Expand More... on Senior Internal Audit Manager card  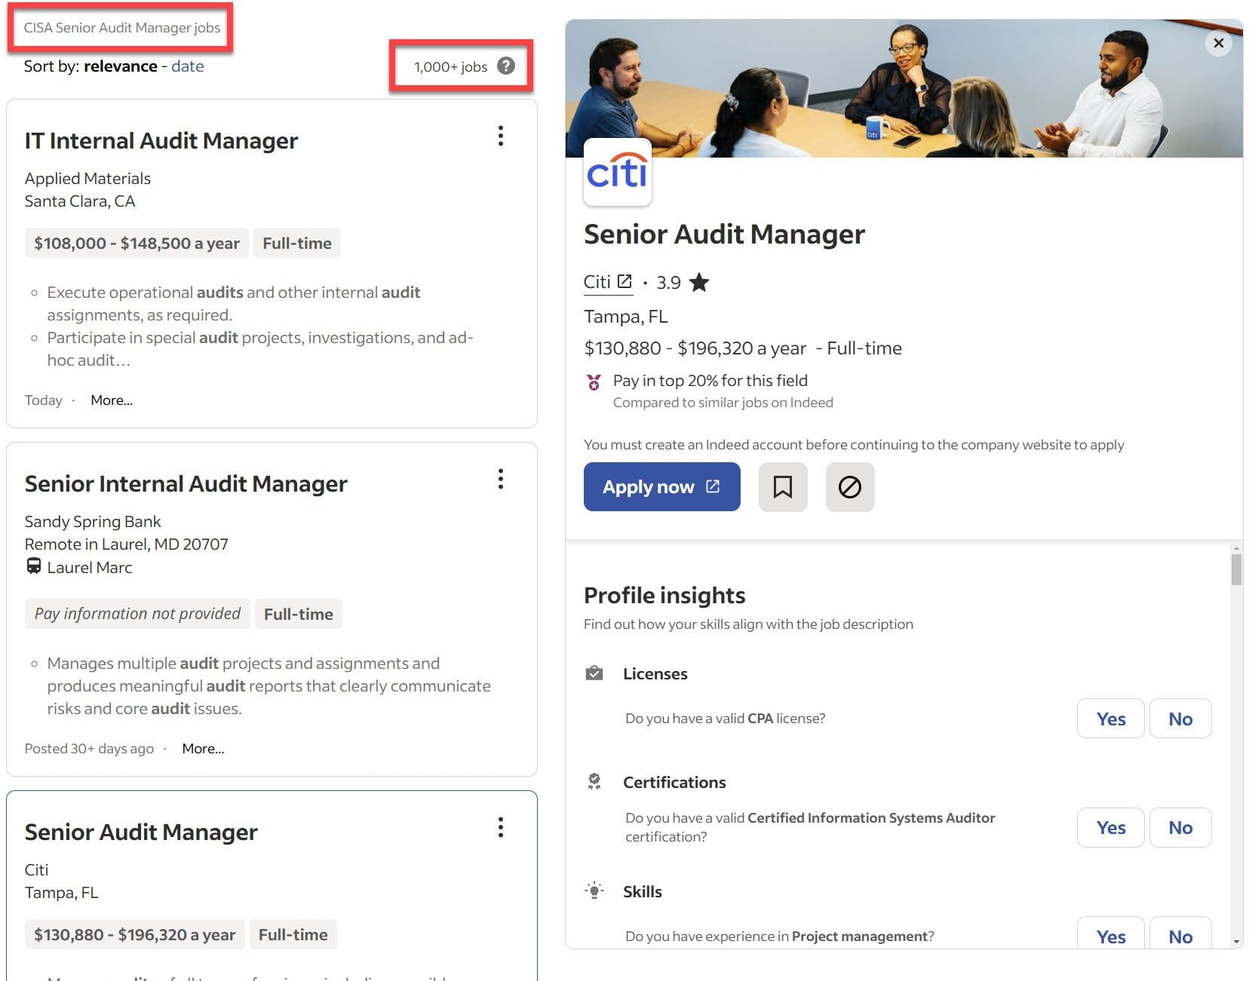tap(203, 749)
